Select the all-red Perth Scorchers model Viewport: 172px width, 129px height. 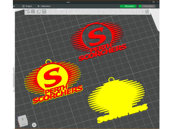97,37
